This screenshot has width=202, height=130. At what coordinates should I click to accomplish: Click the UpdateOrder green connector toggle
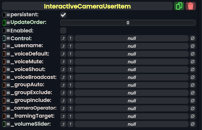click(4, 23)
